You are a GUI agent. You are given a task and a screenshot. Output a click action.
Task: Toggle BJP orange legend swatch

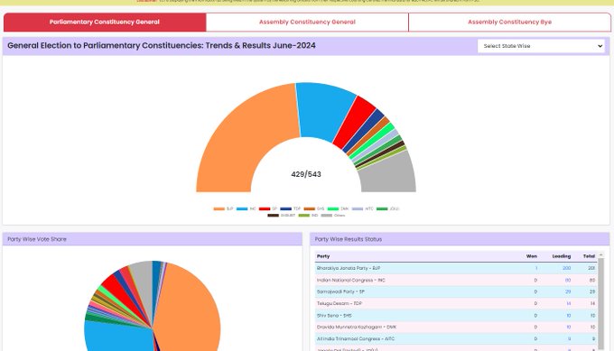(x=219, y=209)
